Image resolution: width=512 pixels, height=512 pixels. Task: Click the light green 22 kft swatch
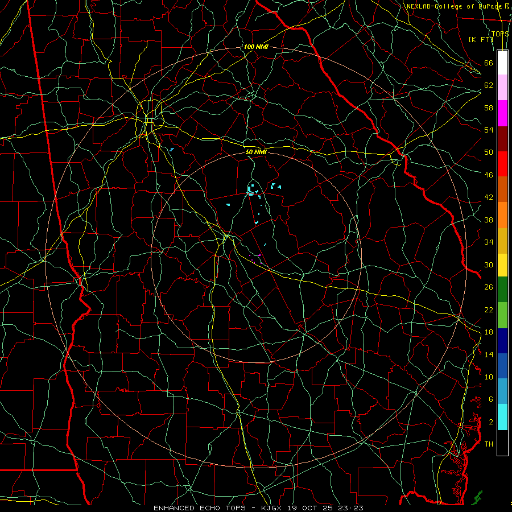pyautogui.click(x=502, y=315)
